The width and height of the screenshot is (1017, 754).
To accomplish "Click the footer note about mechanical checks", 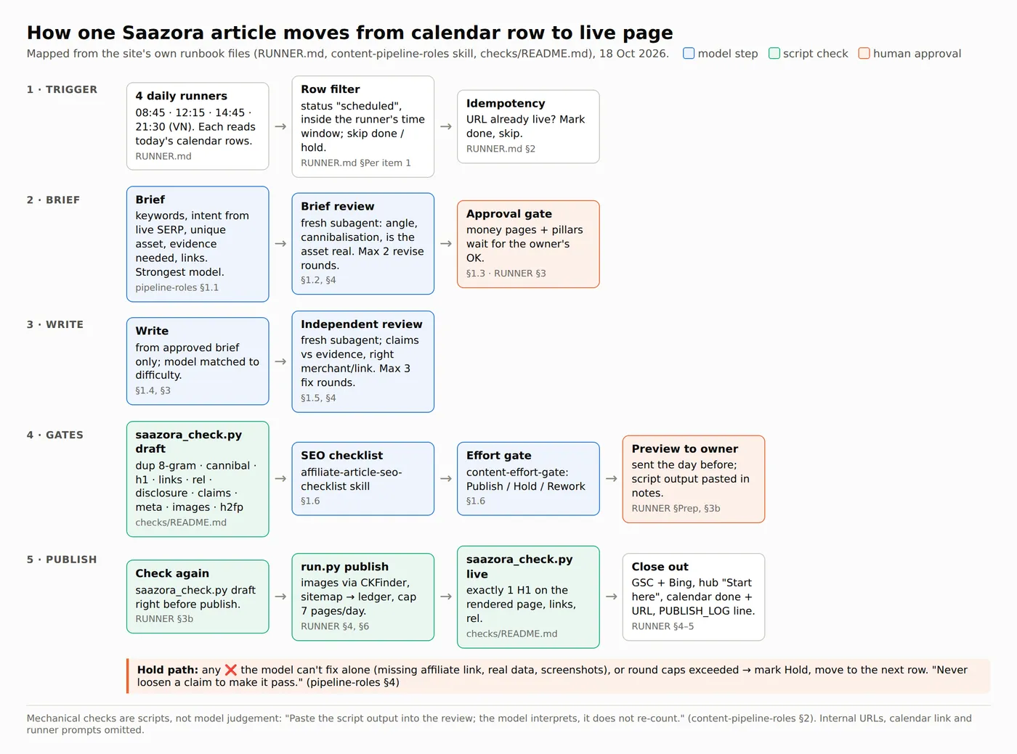I will [x=499, y=724].
